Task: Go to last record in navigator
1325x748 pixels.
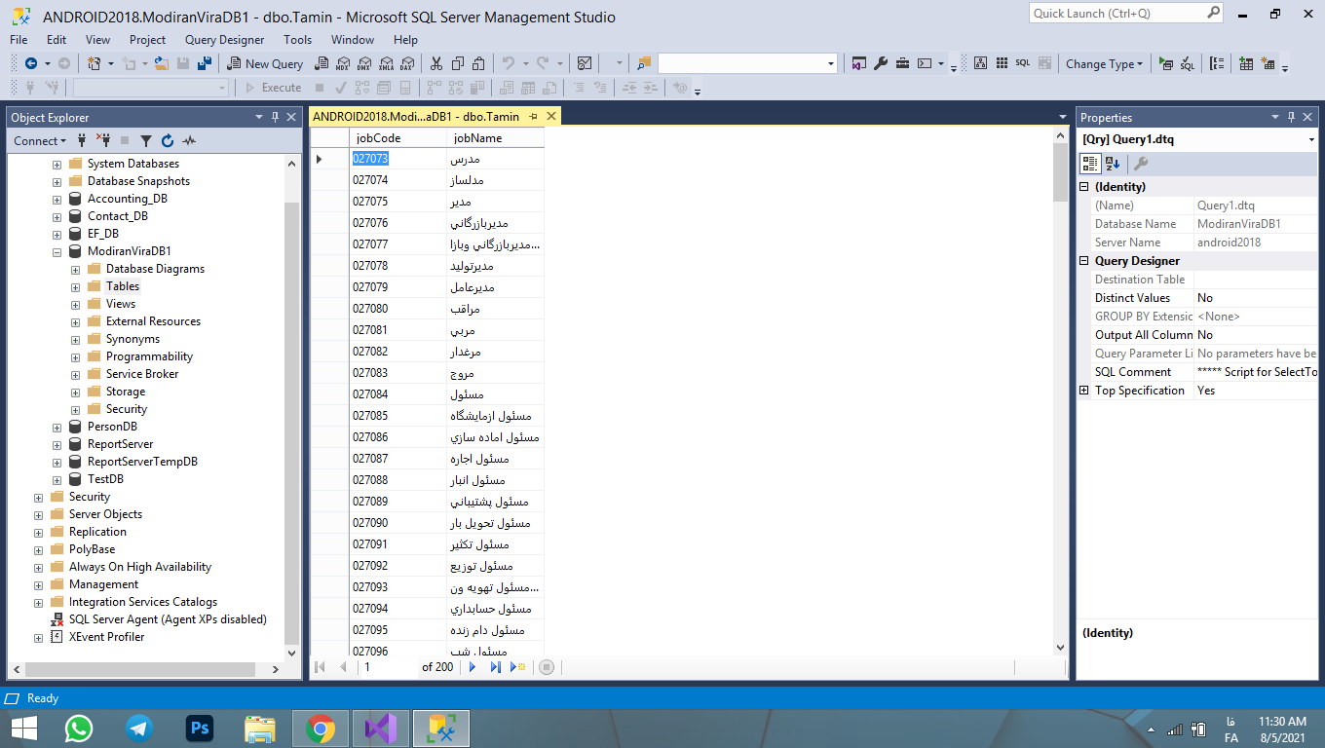Action: point(496,667)
